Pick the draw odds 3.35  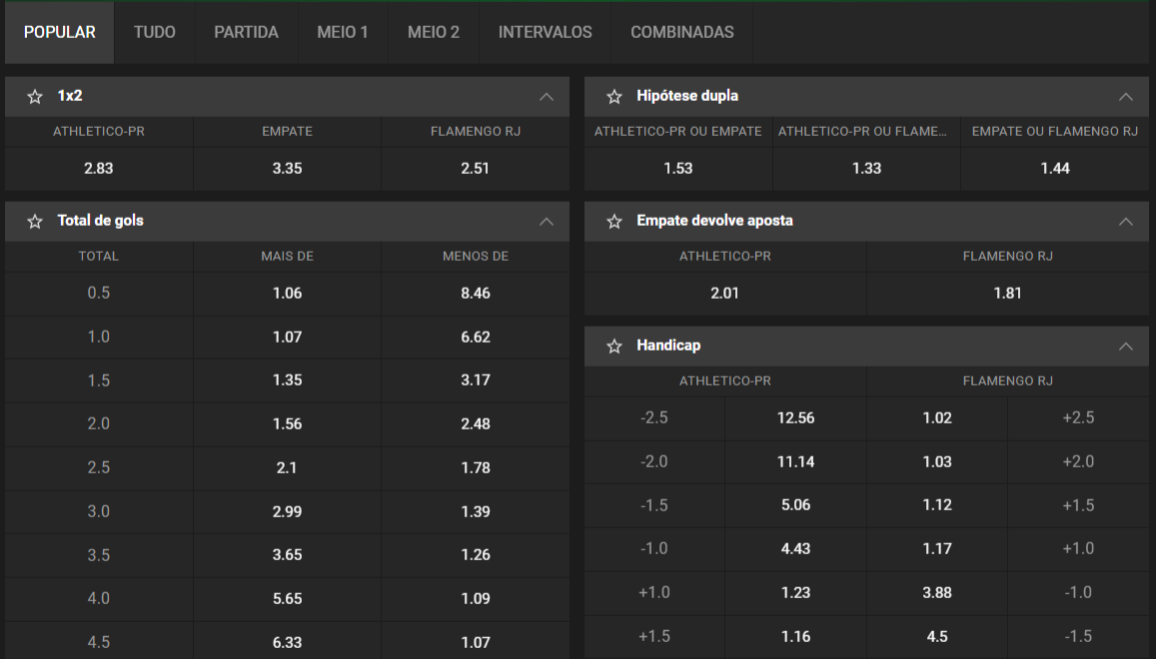(288, 169)
